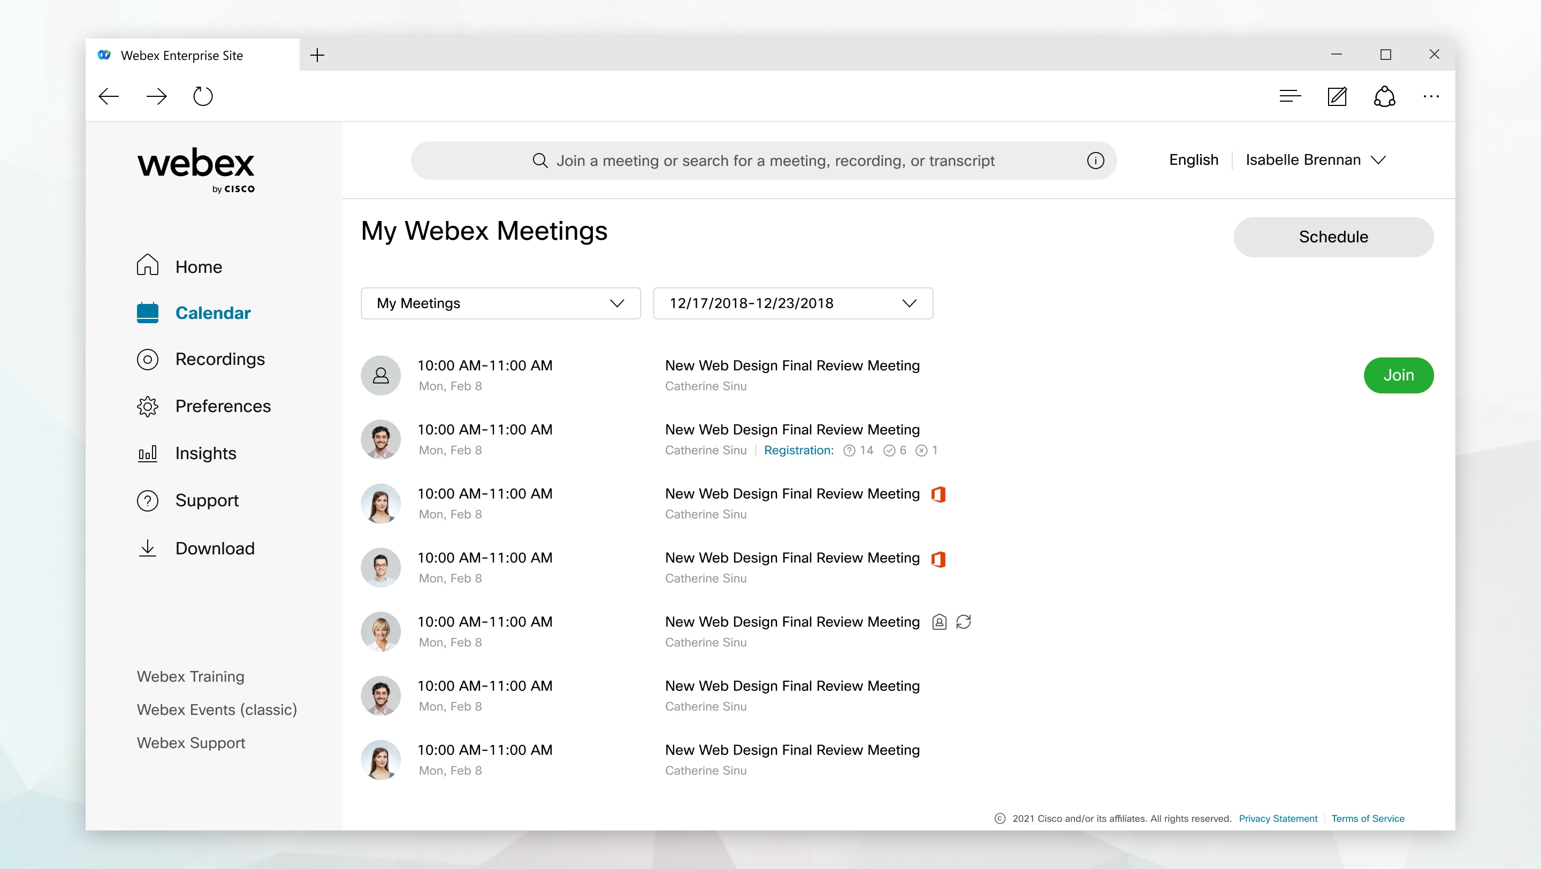Click the note edit pencil icon
The height and width of the screenshot is (869, 1541).
click(1337, 96)
